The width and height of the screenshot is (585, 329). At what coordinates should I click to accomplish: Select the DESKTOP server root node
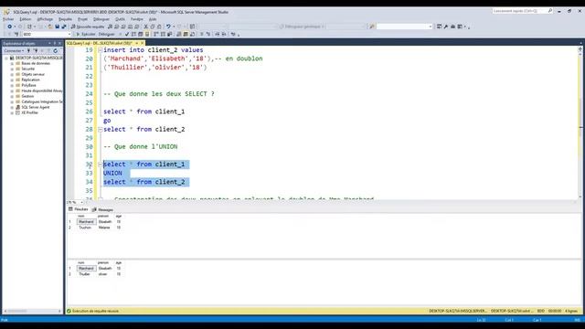click(38, 58)
